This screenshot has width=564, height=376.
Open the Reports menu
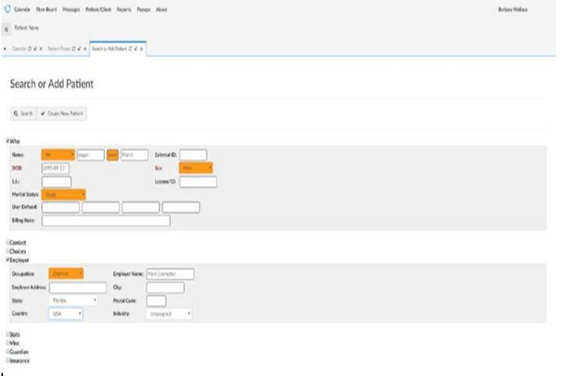124,10
